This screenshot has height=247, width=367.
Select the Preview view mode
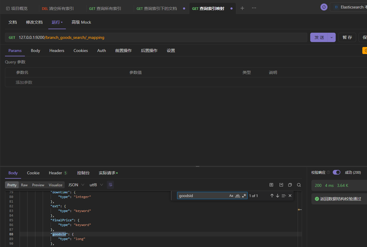click(38, 185)
